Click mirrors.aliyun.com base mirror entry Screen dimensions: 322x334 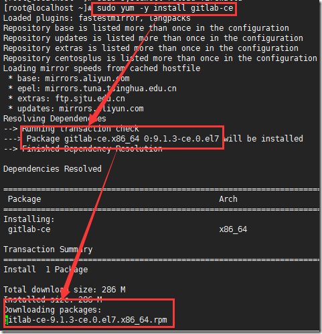pos(87,78)
